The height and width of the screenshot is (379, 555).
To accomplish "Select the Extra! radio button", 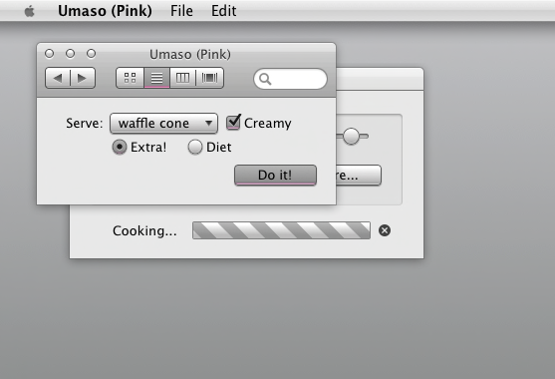I will (120, 147).
